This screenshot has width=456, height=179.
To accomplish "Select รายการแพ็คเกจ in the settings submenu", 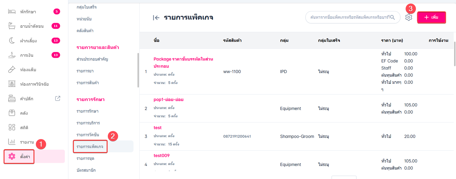I will [90, 147].
